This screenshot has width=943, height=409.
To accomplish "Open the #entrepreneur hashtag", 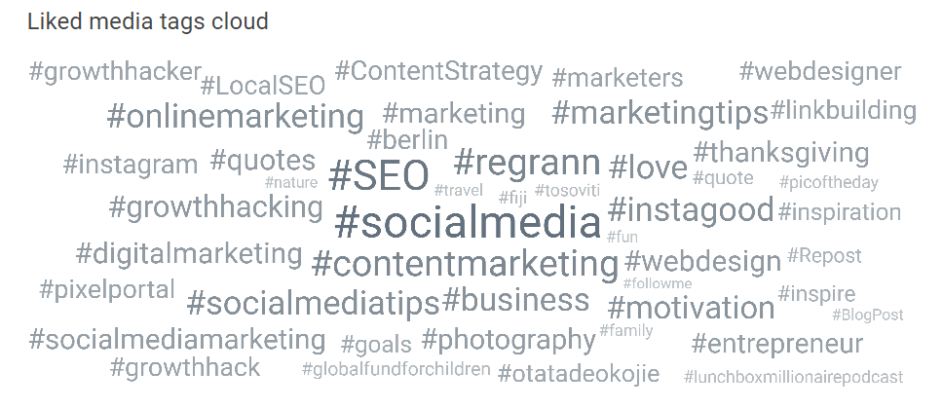I will [x=777, y=344].
